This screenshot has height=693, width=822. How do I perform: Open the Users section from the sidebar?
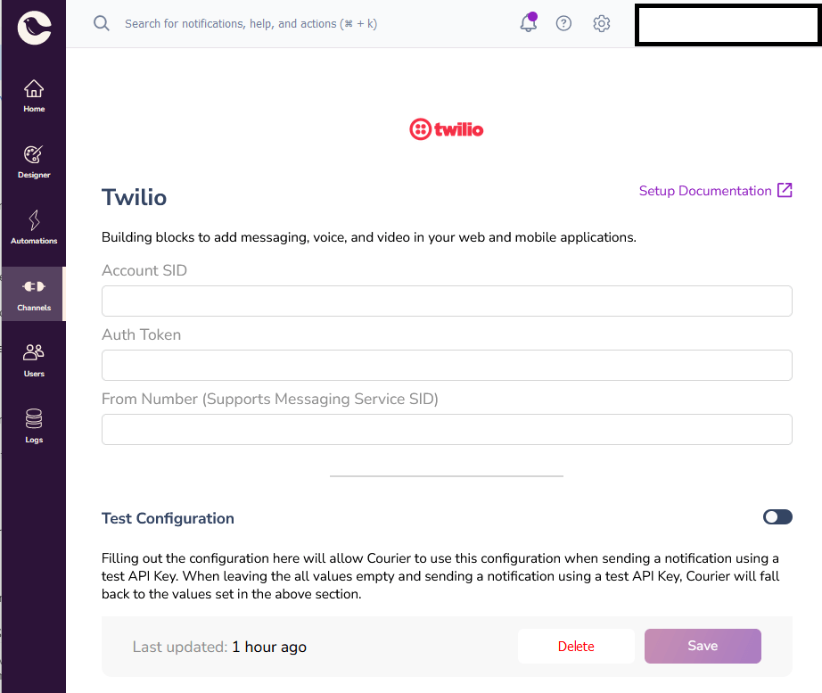coord(33,358)
